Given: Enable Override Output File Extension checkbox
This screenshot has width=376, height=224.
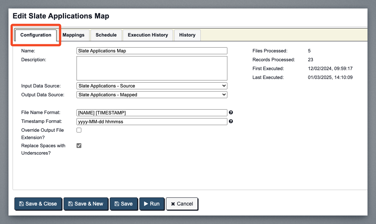Looking at the screenshot, I should point(79,130).
